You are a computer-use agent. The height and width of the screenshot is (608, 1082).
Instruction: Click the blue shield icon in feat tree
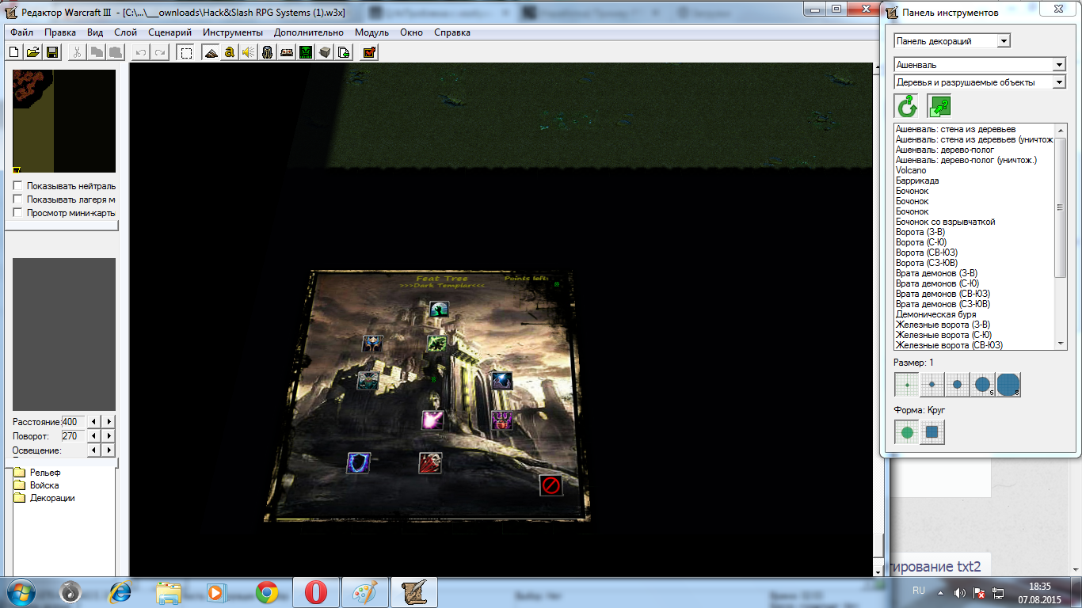(x=359, y=463)
